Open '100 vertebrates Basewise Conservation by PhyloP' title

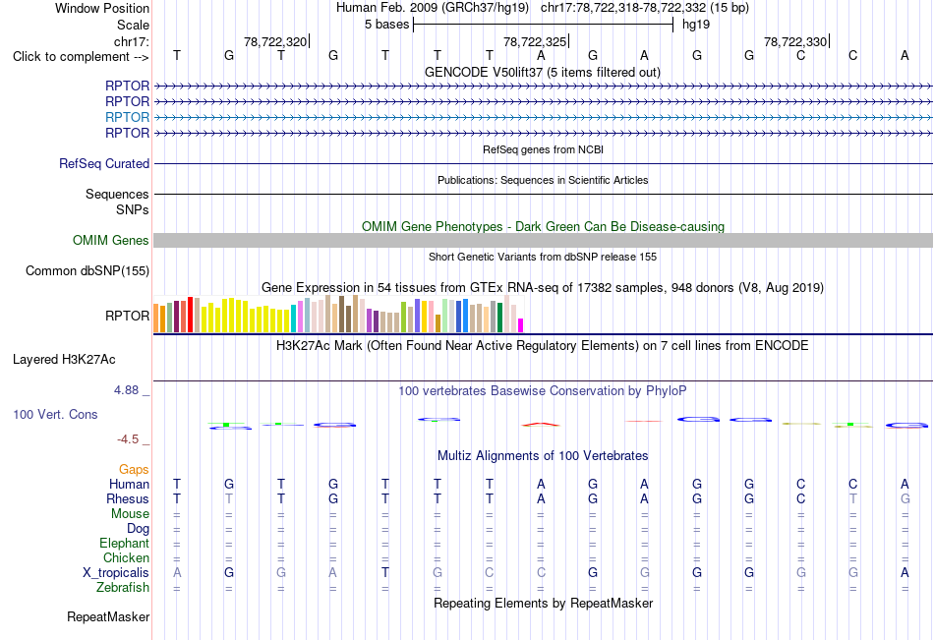point(543,391)
